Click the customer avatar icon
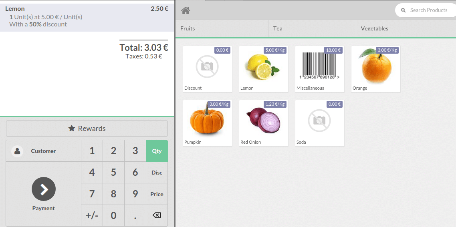The height and width of the screenshot is (227, 456). click(17, 151)
